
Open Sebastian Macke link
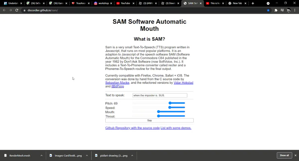click(117, 83)
